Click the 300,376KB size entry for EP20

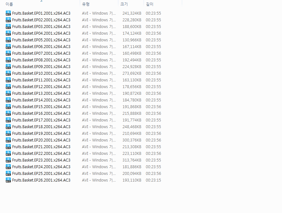(132, 140)
